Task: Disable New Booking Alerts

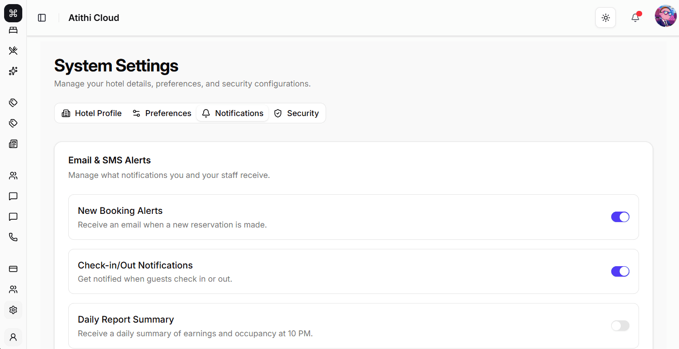Action: pyautogui.click(x=620, y=217)
